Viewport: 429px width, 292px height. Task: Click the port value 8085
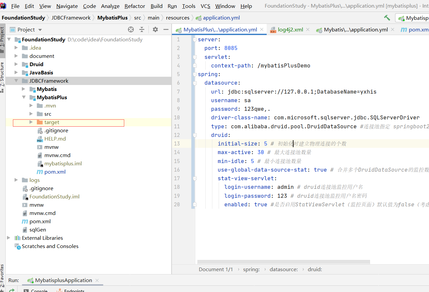tap(231, 48)
